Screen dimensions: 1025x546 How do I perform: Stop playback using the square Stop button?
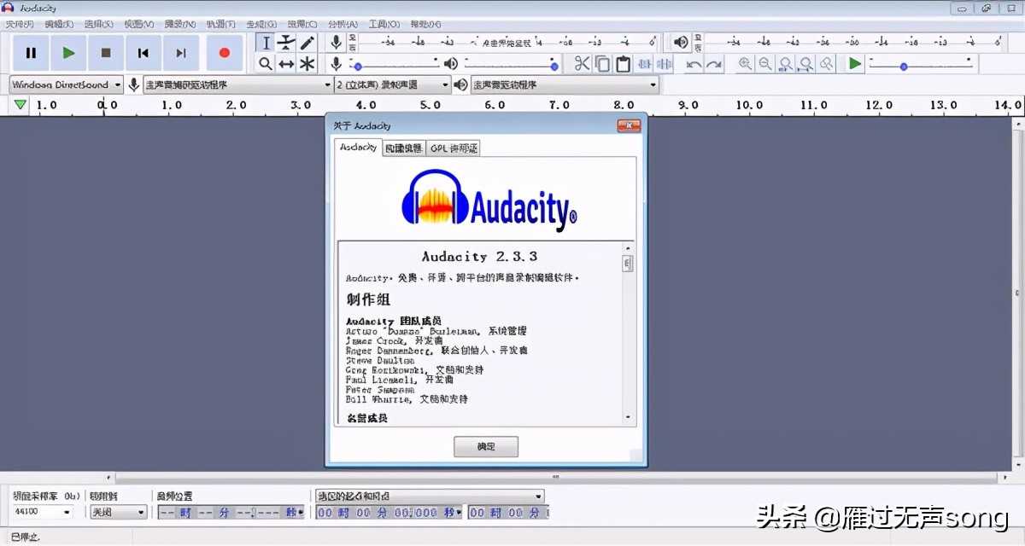point(106,53)
